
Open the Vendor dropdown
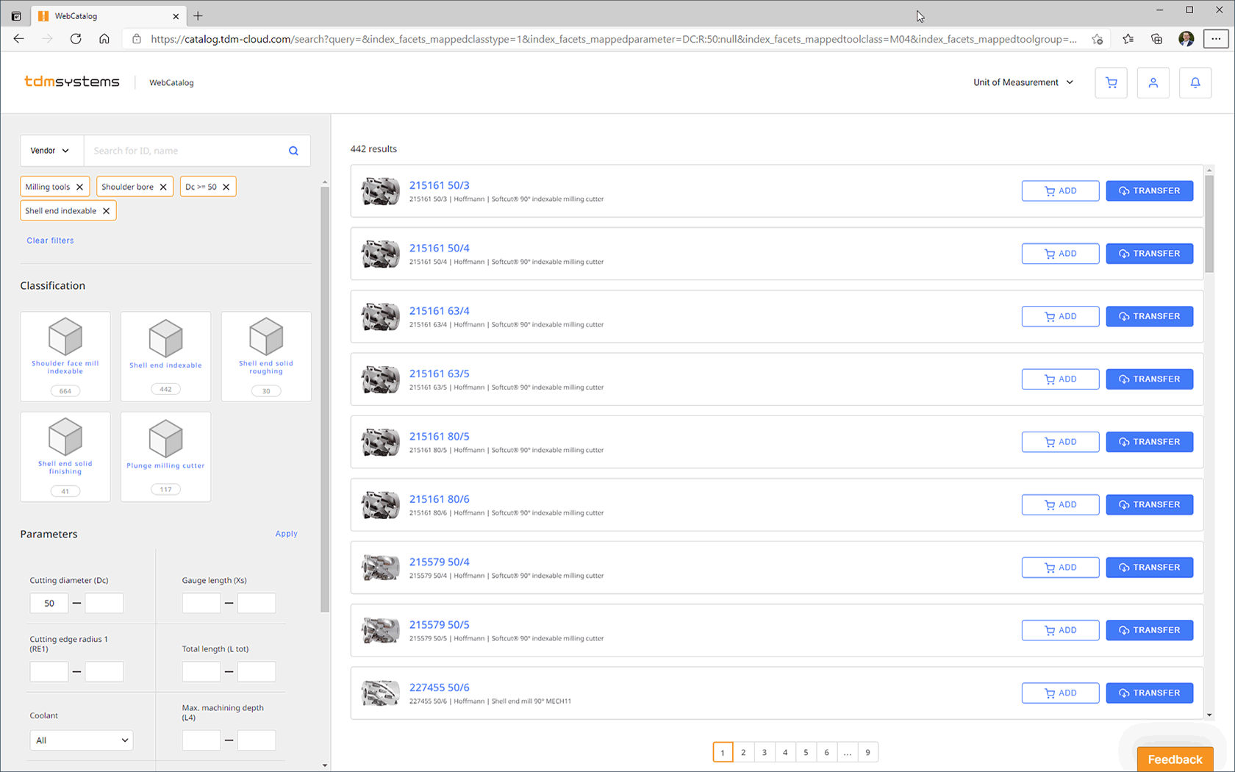[x=50, y=151]
